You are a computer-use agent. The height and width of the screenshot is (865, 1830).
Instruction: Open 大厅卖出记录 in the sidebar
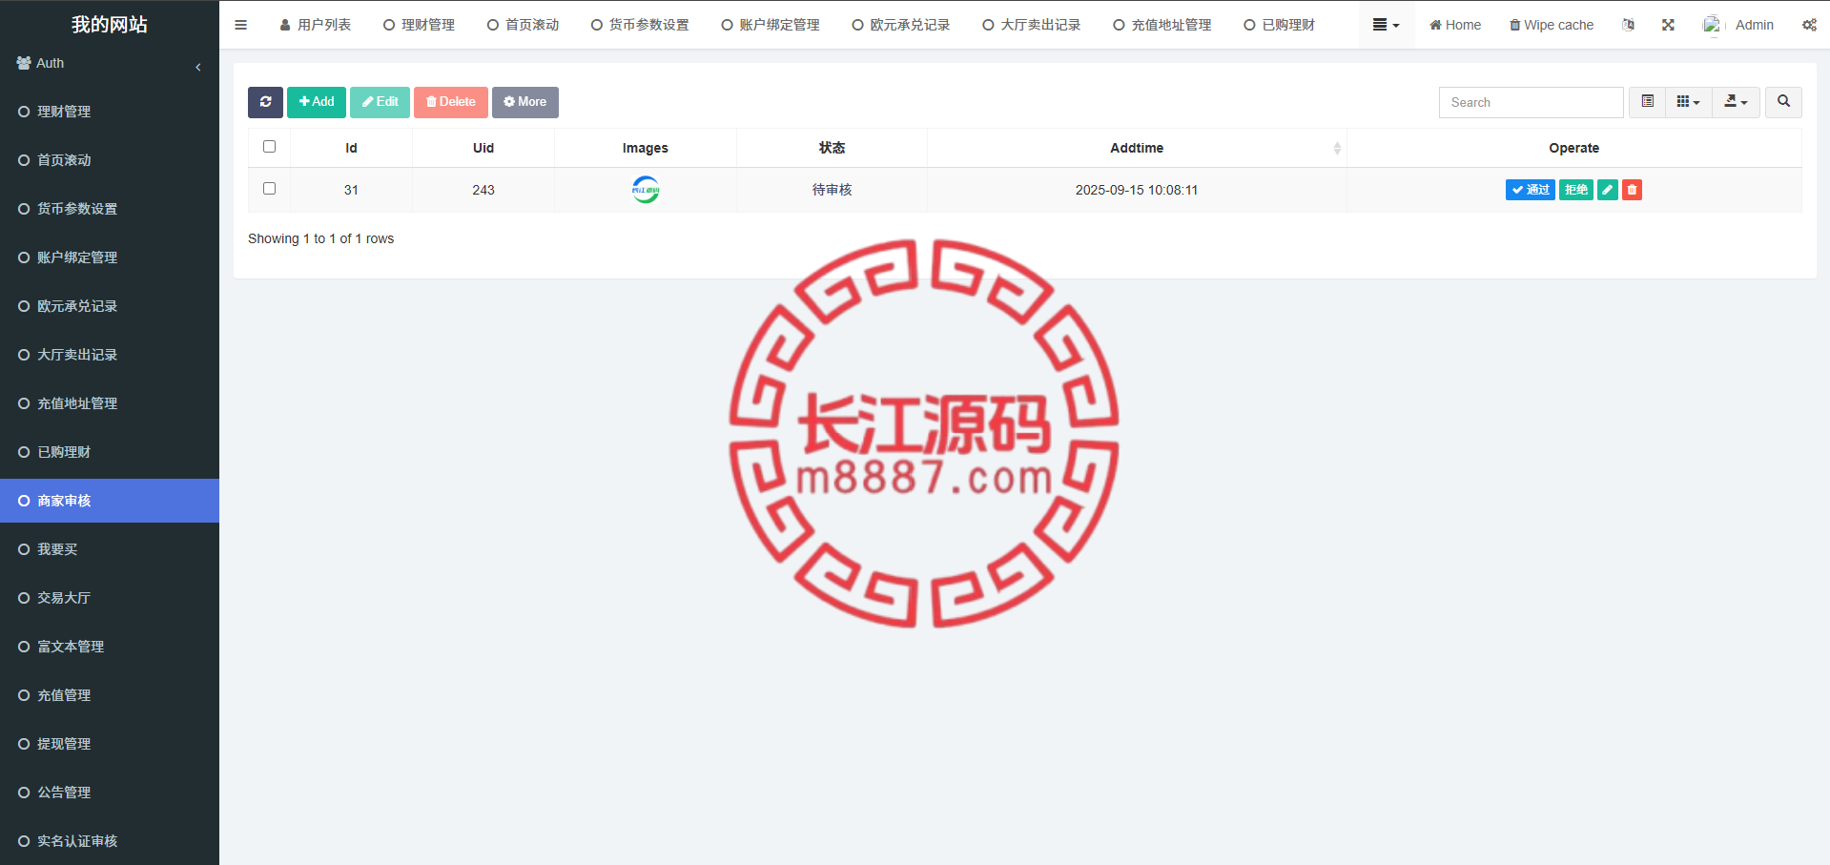tap(110, 355)
